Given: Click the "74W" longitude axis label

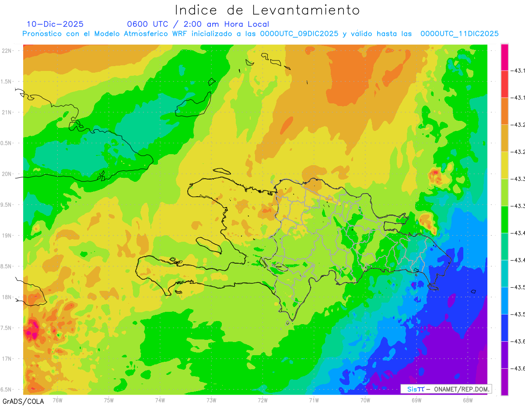Looking at the screenshot, I should tap(160, 400).
